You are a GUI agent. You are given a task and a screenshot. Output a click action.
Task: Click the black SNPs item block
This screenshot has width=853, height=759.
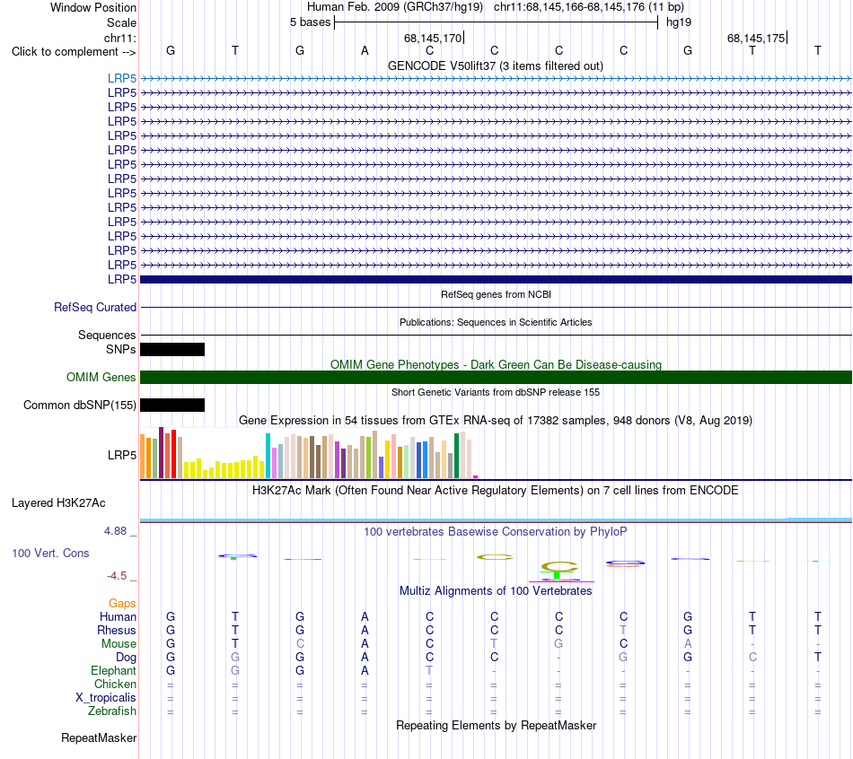coord(172,350)
